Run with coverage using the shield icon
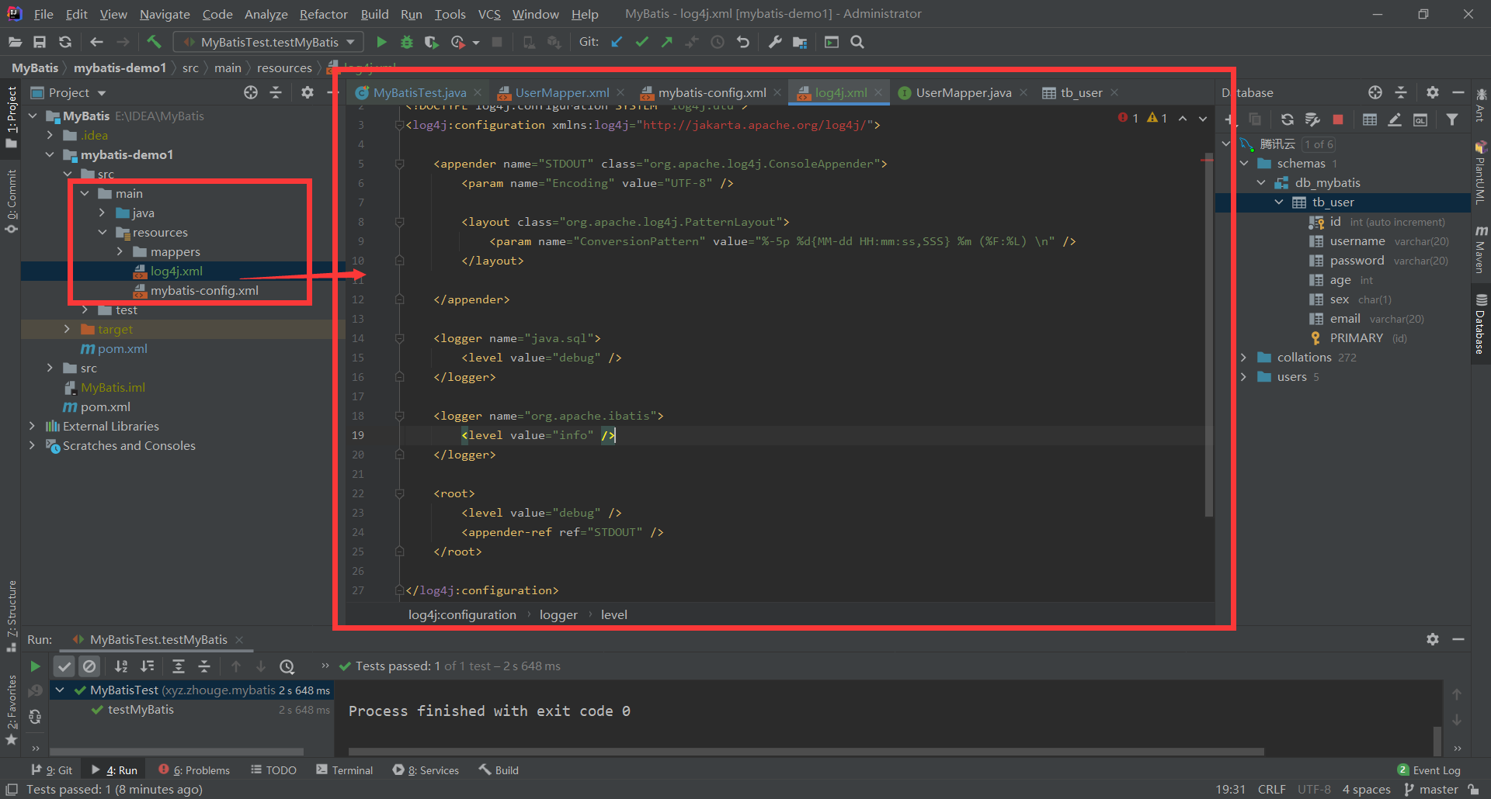The width and height of the screenshot is (1491, 799). click(431, 42)
